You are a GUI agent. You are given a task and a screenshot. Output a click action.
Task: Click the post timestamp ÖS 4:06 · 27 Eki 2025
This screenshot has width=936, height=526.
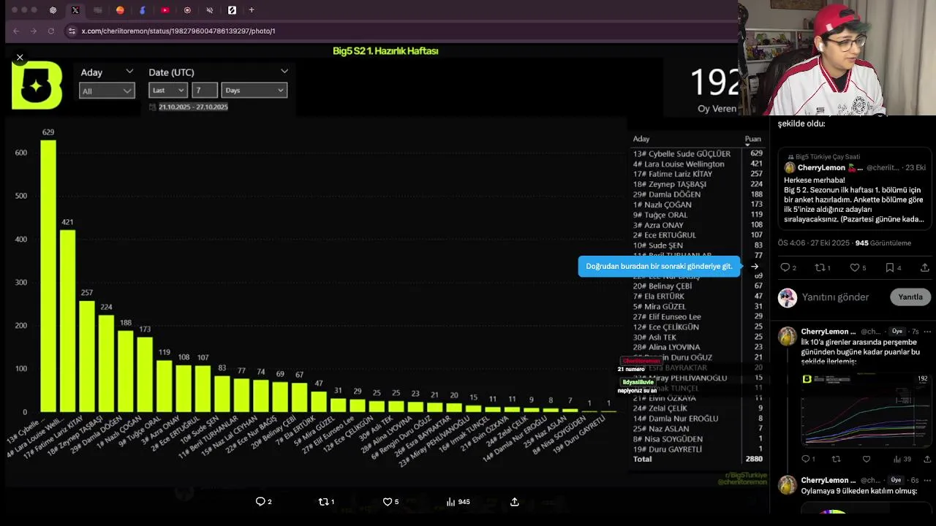pyautogui.click(x=814, y=243)
